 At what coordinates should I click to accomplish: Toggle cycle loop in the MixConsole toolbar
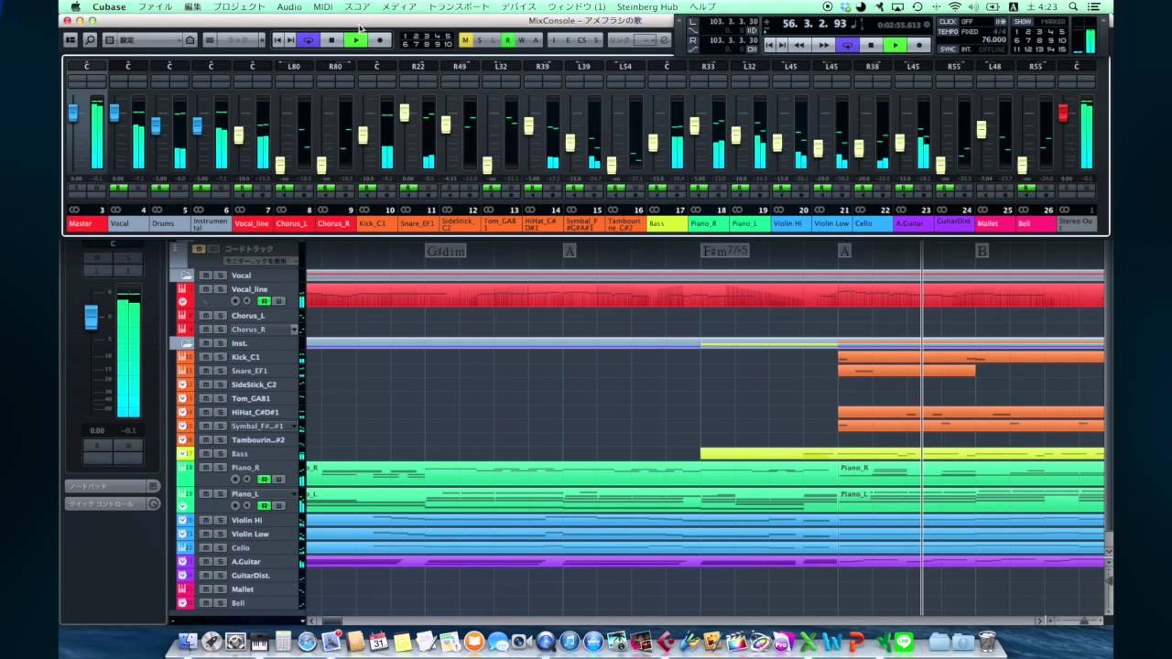click(x=308, y=40)
